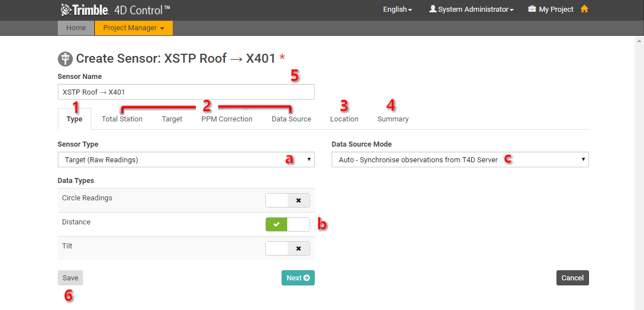This screenshot has width=644, height=310.
Task: Click the My Project briefcase icon
Action: pos(532,10)
